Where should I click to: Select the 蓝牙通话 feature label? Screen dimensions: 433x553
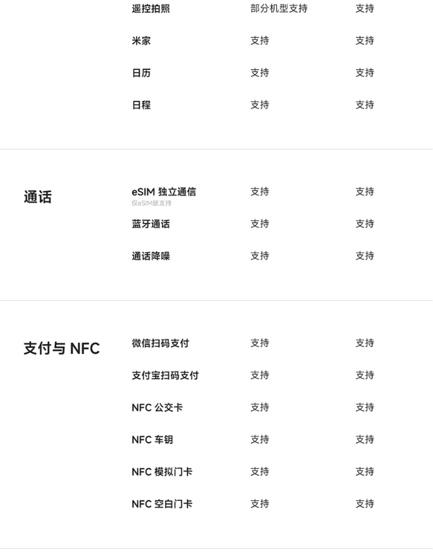(151, 224)
